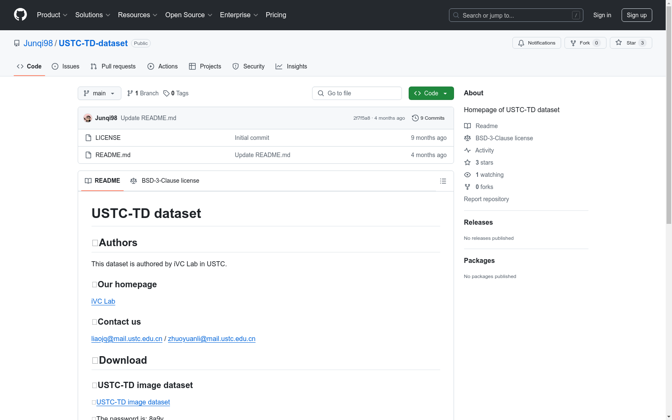Open the iVC Lab homepage link
Image resolution: width=672 pixels, height=420 pixels.
(103, 301)
